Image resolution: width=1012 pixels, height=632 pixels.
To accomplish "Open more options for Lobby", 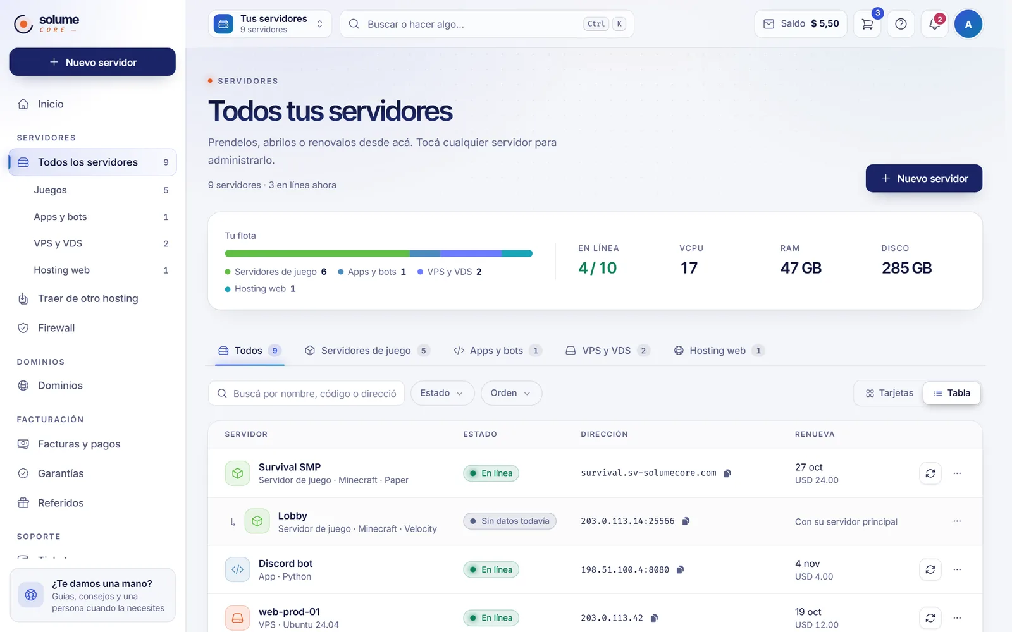I will click(x=957, y=521).
